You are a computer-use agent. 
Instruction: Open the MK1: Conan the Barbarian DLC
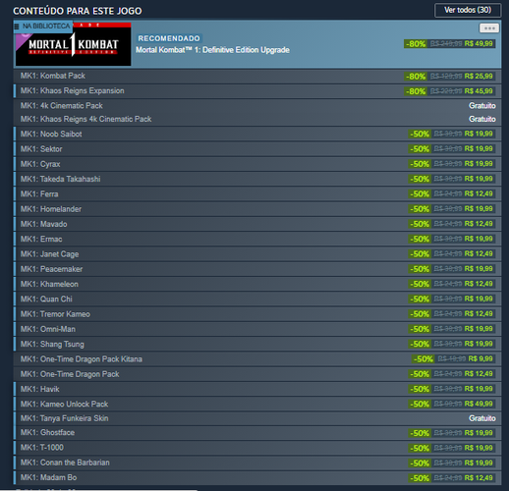[x=257, y=463]
